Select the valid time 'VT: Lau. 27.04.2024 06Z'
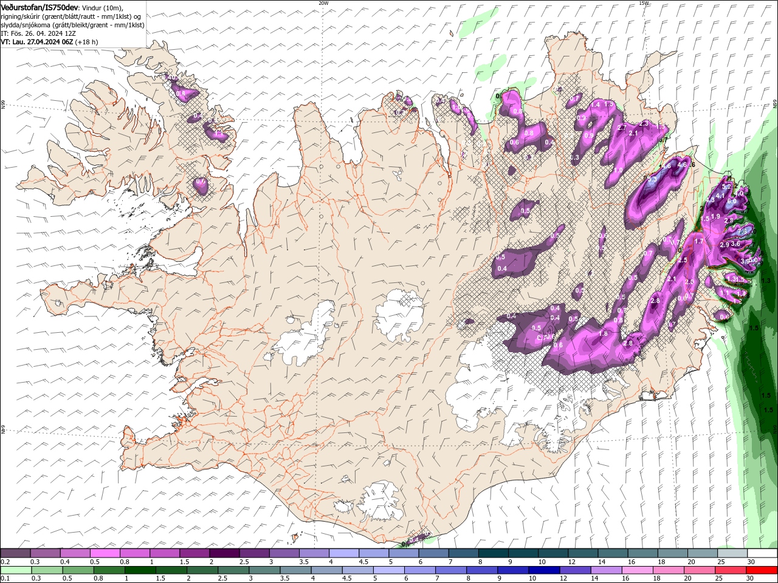778x583 pixels. click(37, 42)
